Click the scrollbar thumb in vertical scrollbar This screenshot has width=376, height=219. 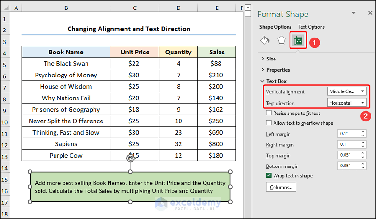248,14
